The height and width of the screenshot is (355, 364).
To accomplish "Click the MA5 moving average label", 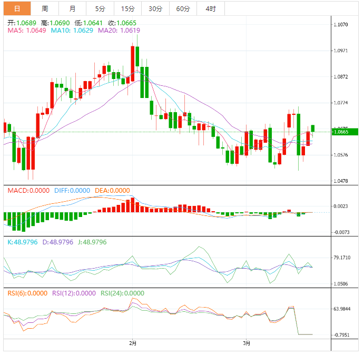I will (26, 31).
